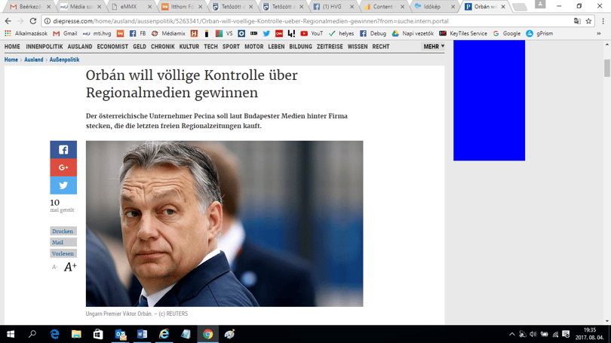611x343 pixels.
Task: Open the translate page icon in address bar
Action: [x=577, y=21]
